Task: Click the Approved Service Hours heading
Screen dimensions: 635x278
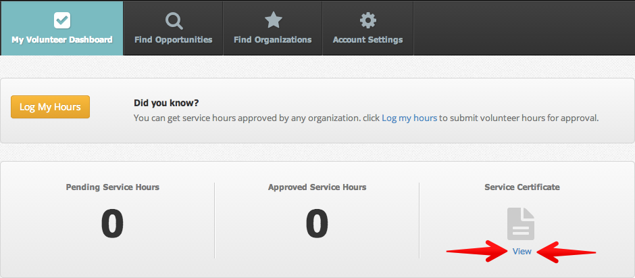Action: pyautogui.click(x=317, y=187)
